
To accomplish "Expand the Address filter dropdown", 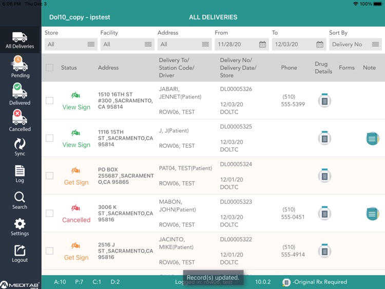I will coord(185,44).
